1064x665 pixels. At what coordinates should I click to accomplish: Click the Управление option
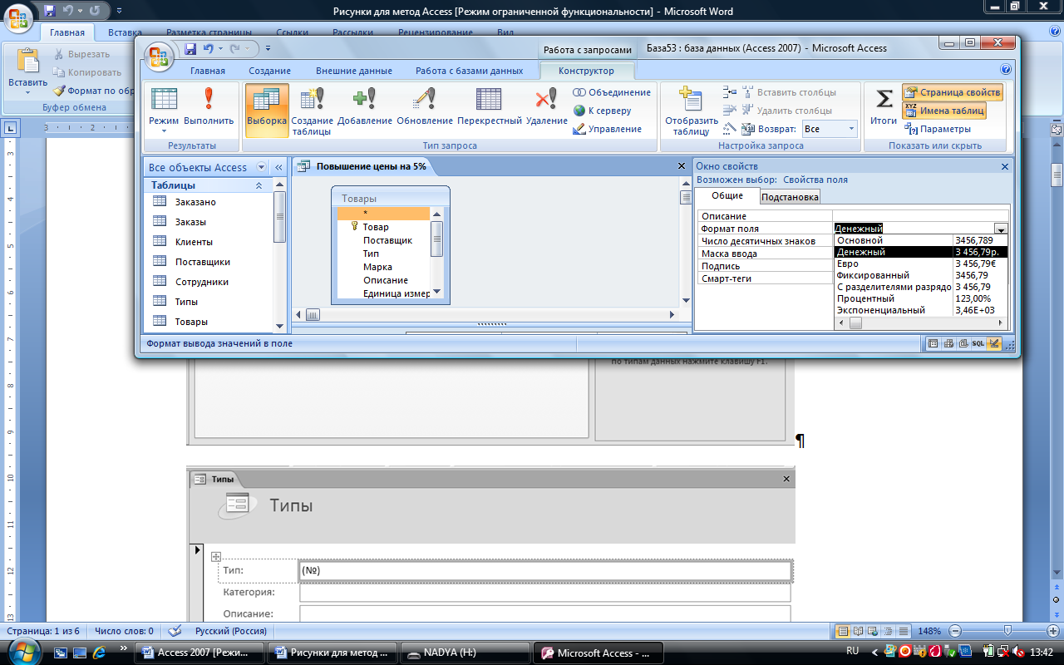click(x=608, y=129)
